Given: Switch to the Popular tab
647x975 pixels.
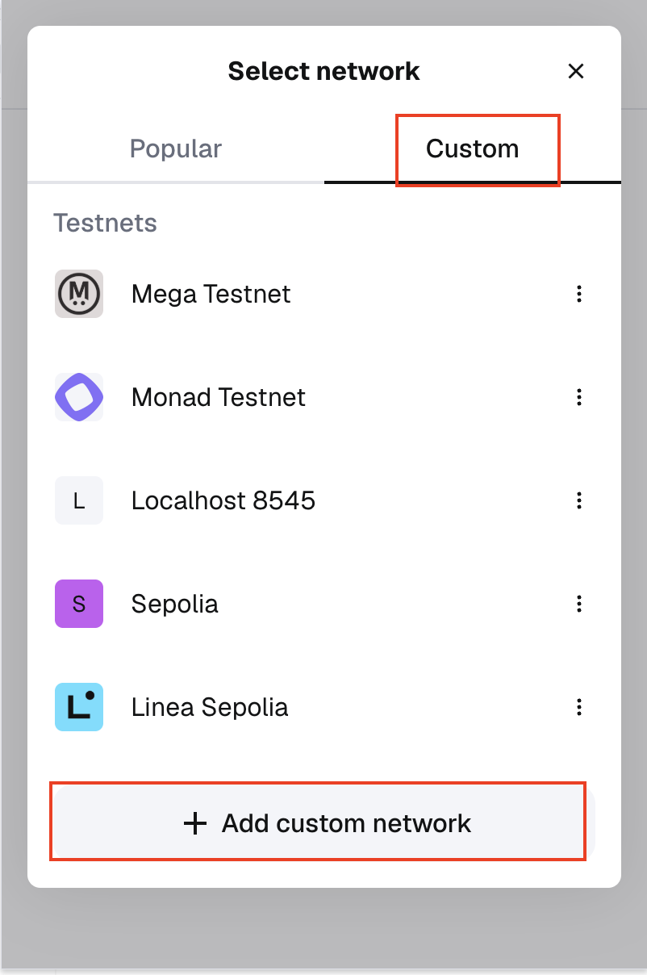Looking at the screenshot, I should point(176,149).
